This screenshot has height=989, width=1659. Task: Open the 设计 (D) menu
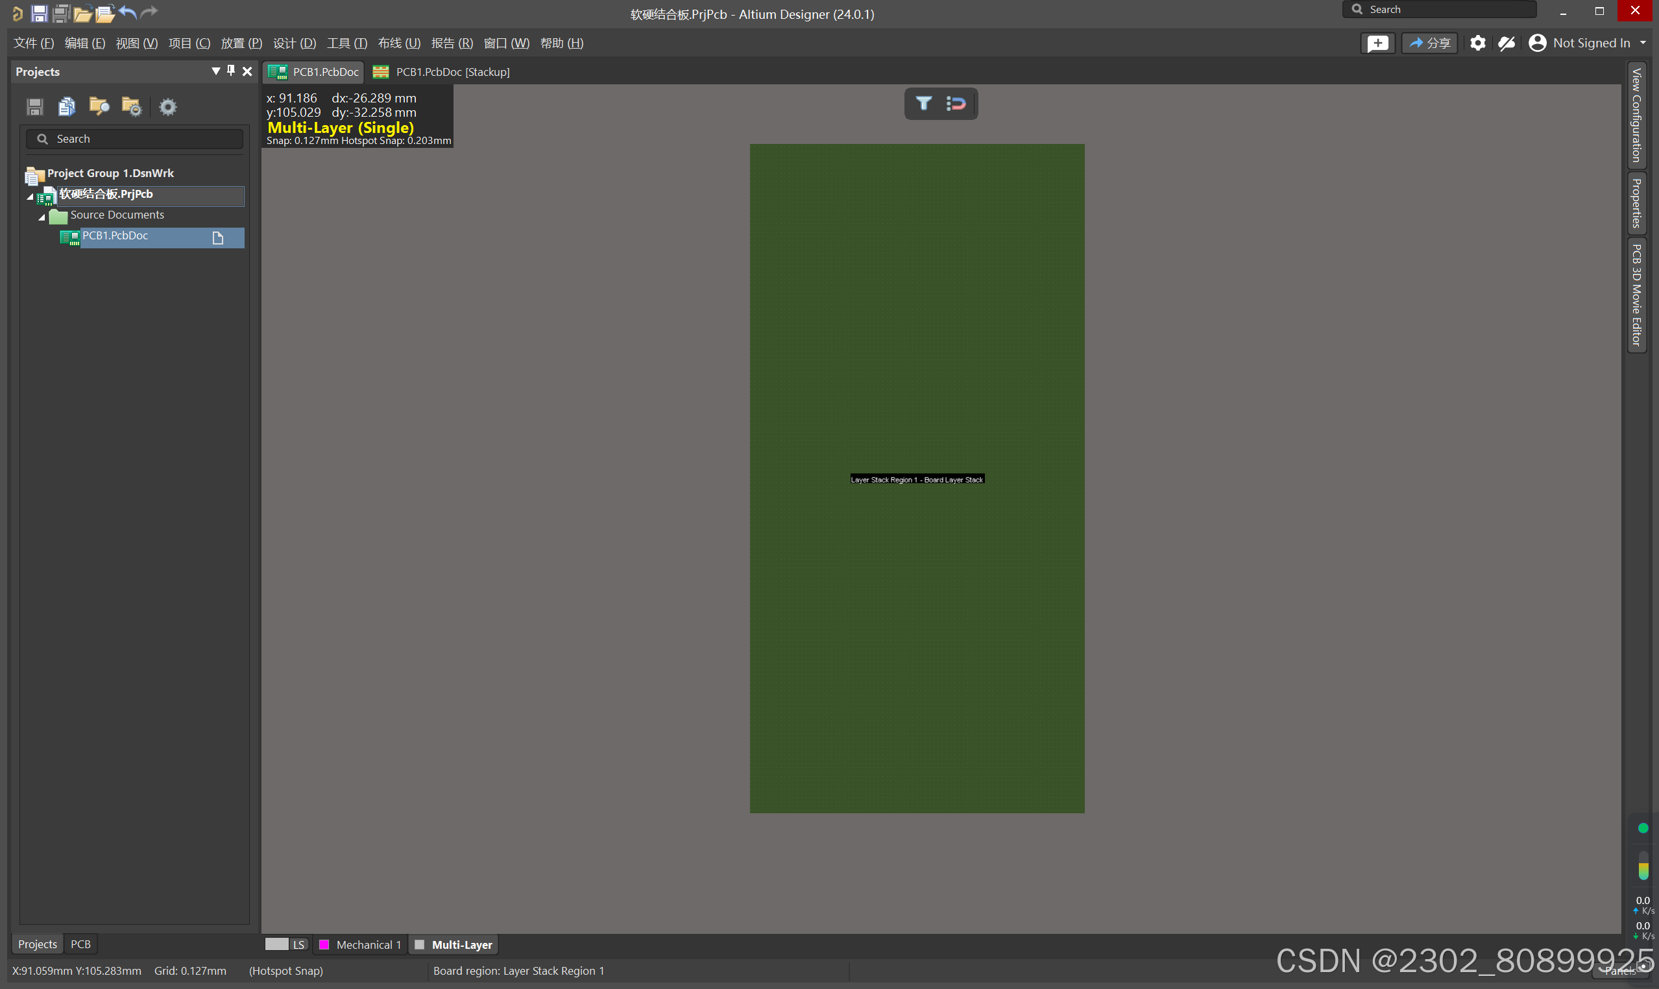tap(294, 43)
